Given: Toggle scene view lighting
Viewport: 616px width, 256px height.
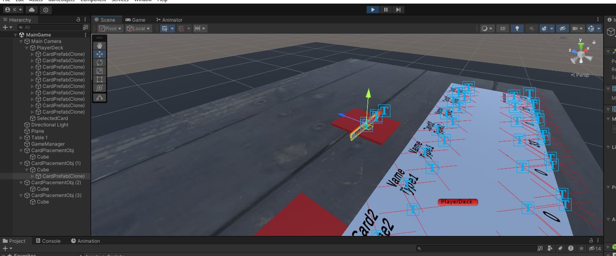Looking at the screenshot, I should 517,28.
